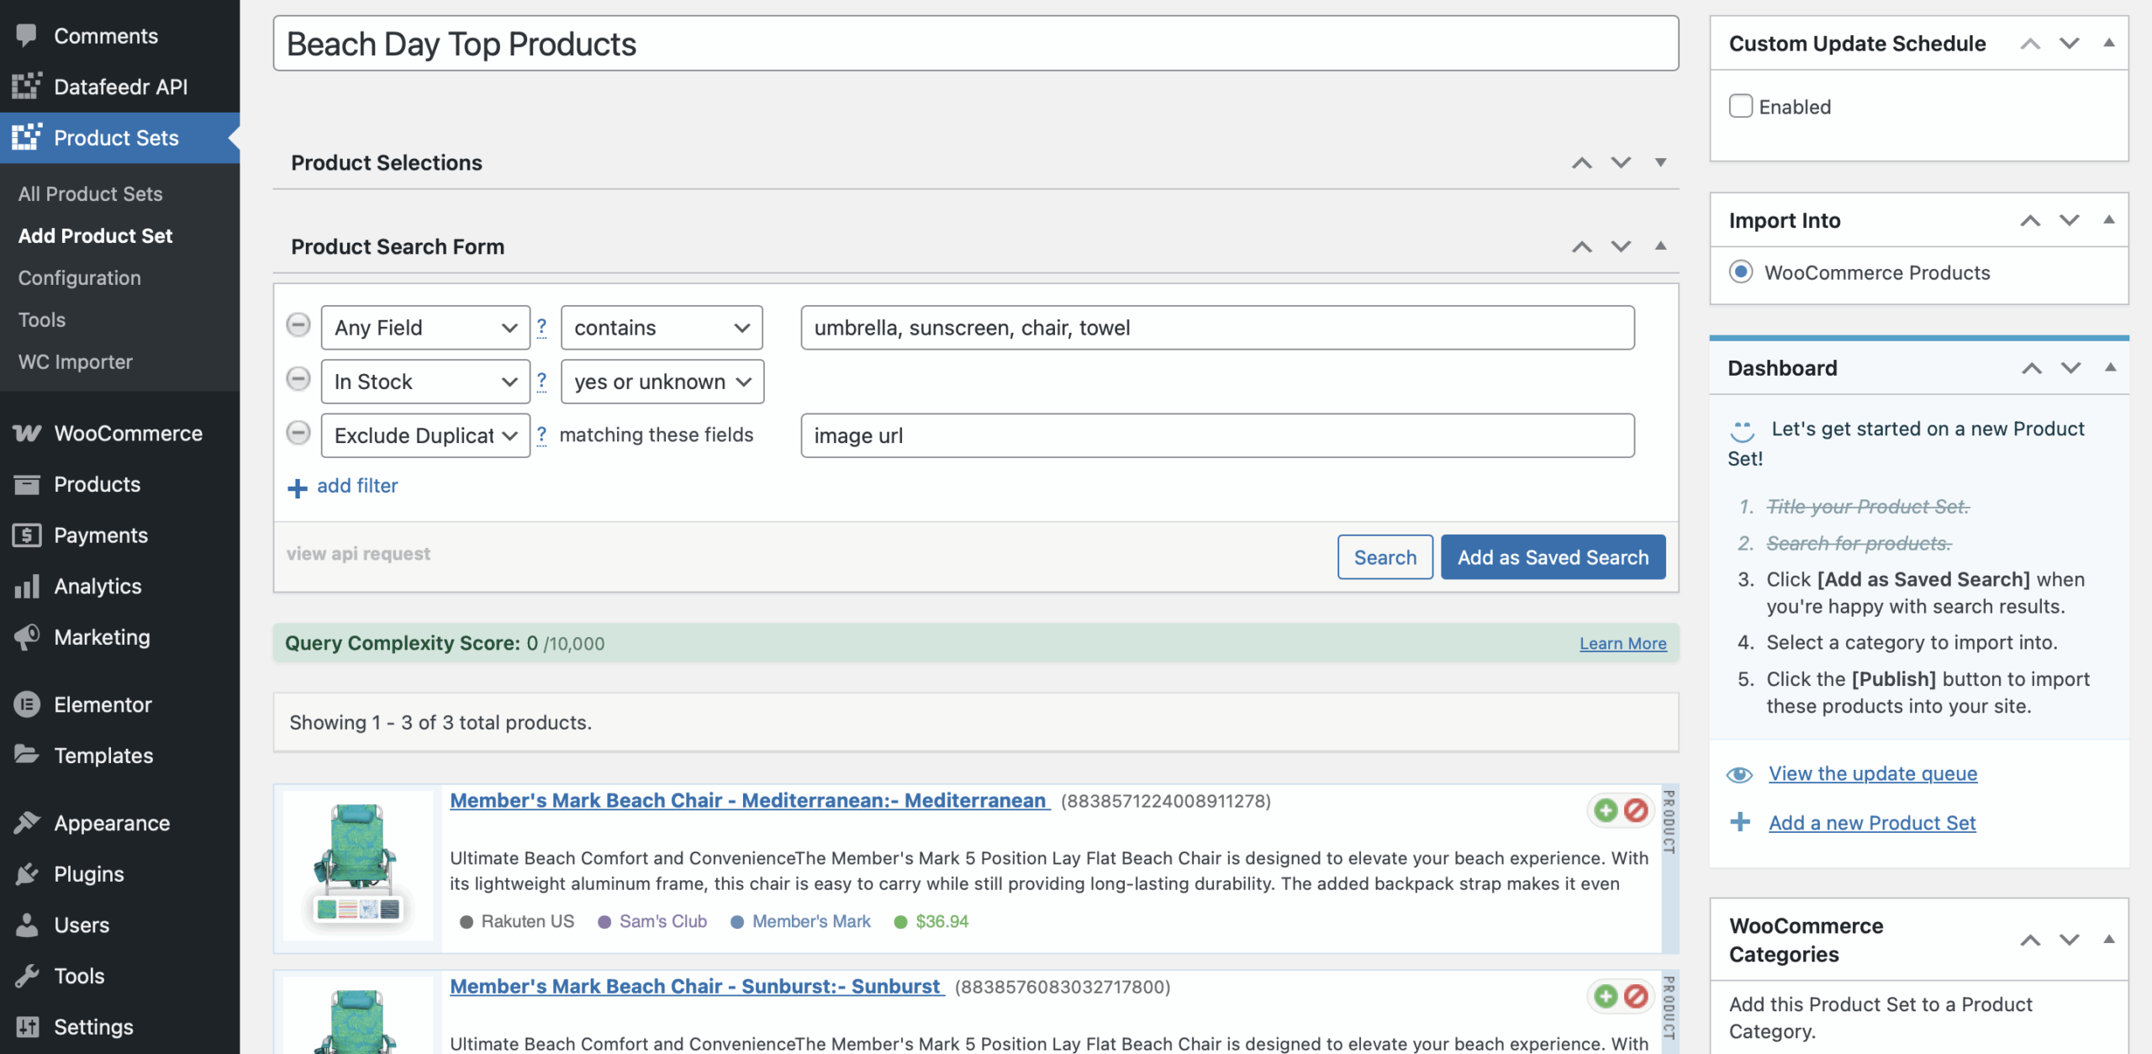Open All Product Sets submenu item

tap(91, 193)
